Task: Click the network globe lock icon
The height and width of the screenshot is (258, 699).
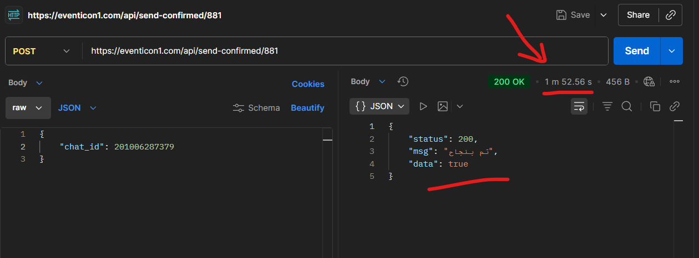Action: click(x=649, y=82)
